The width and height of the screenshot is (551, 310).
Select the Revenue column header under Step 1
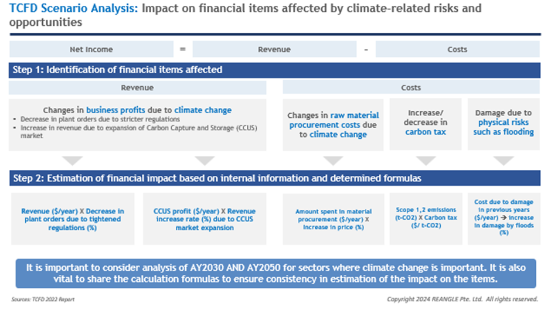[x=137, y=87]
